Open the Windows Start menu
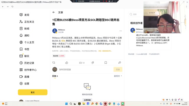 (66, 104)
